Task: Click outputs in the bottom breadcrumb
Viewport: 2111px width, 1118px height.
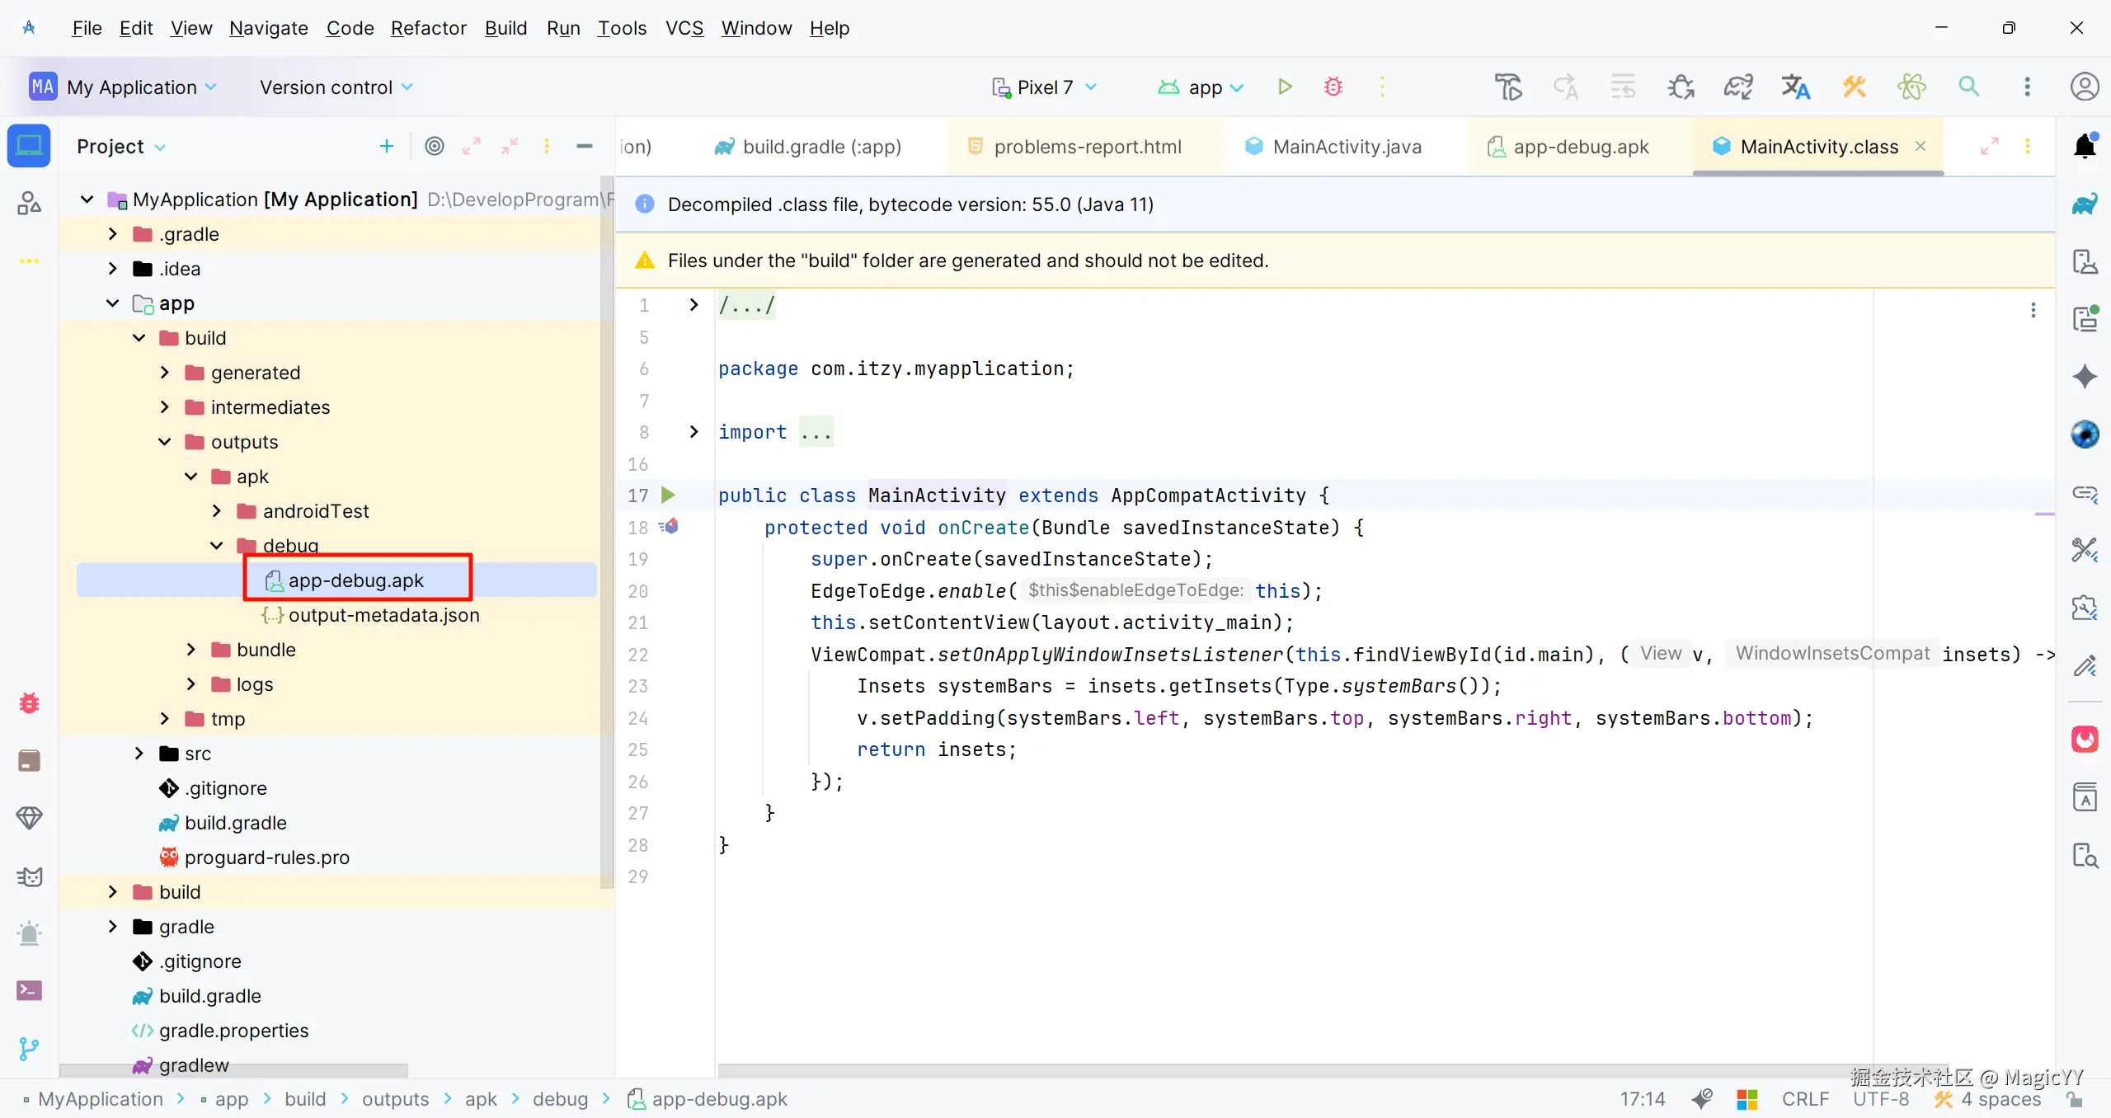Action: click(x=395, y=1099)
